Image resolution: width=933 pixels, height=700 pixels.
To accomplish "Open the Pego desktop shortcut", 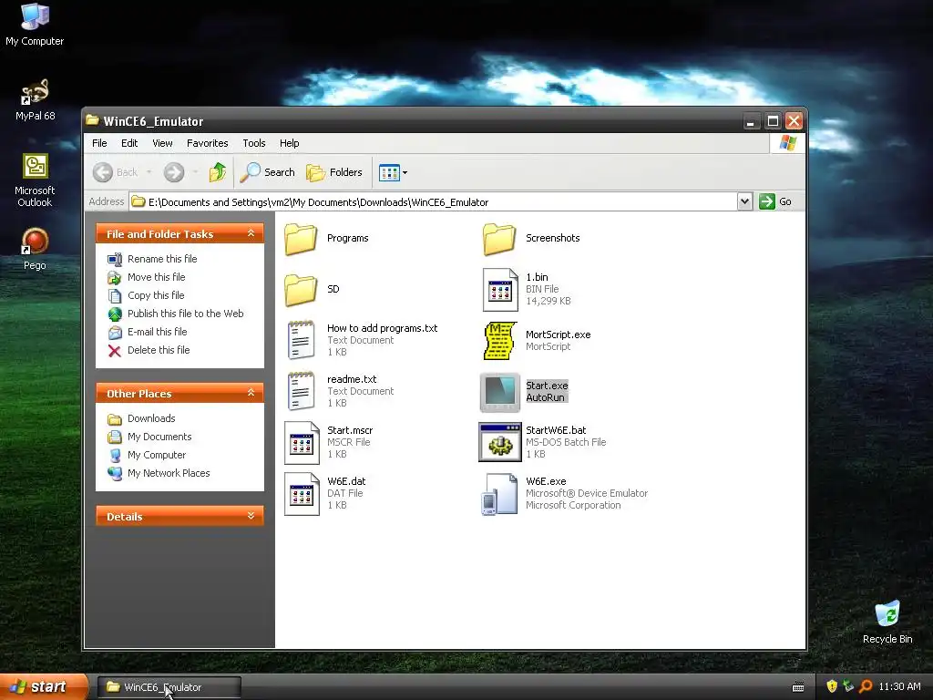I will coord(35,242).
